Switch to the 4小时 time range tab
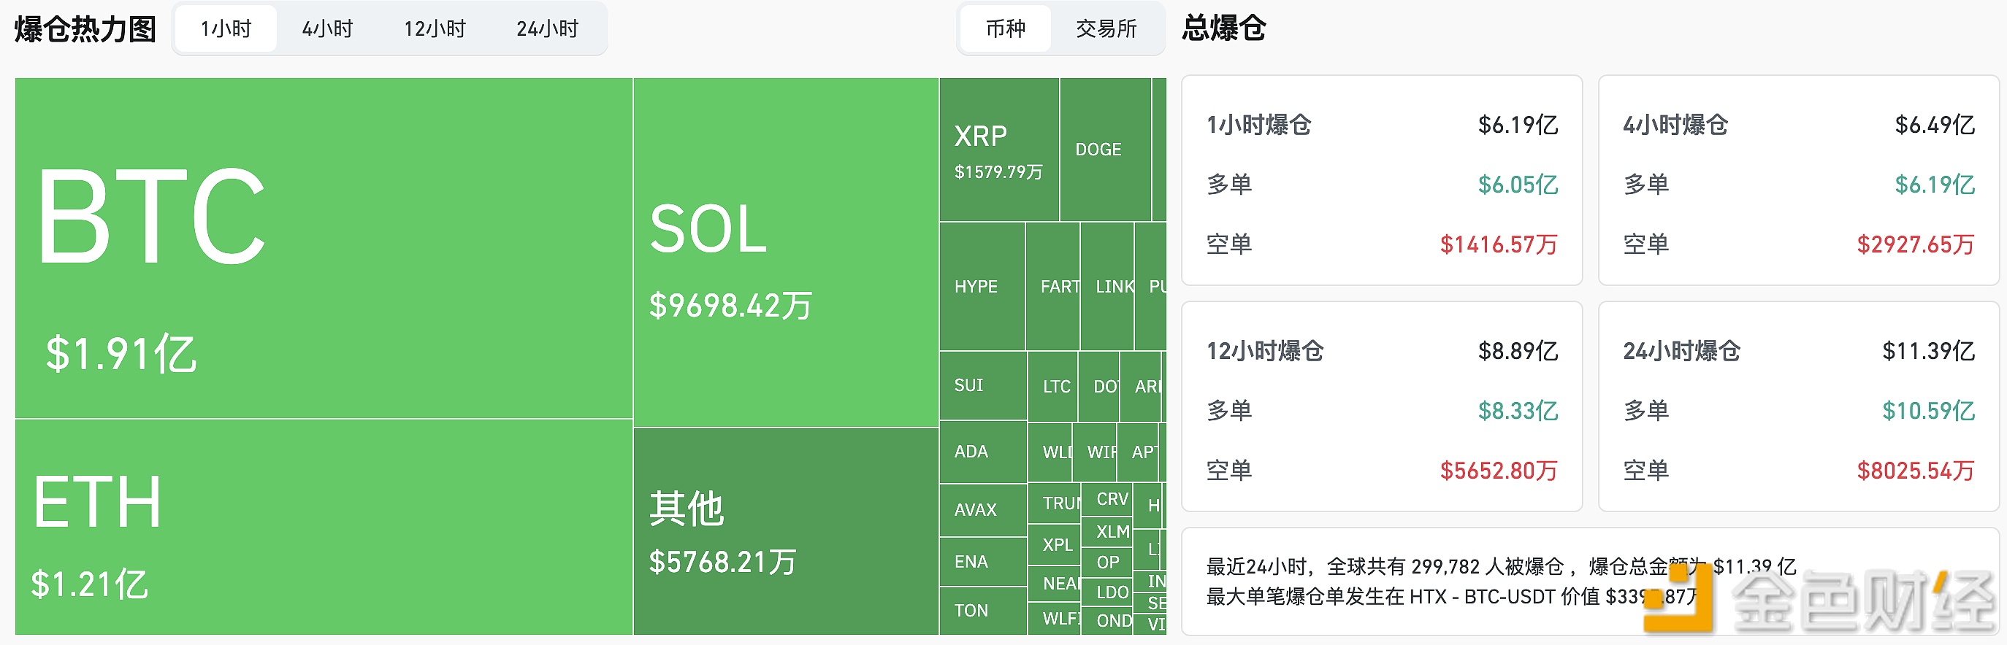The width and height of the screenshot is (2007, 645). pyautogui.click(x=327, y=28)
